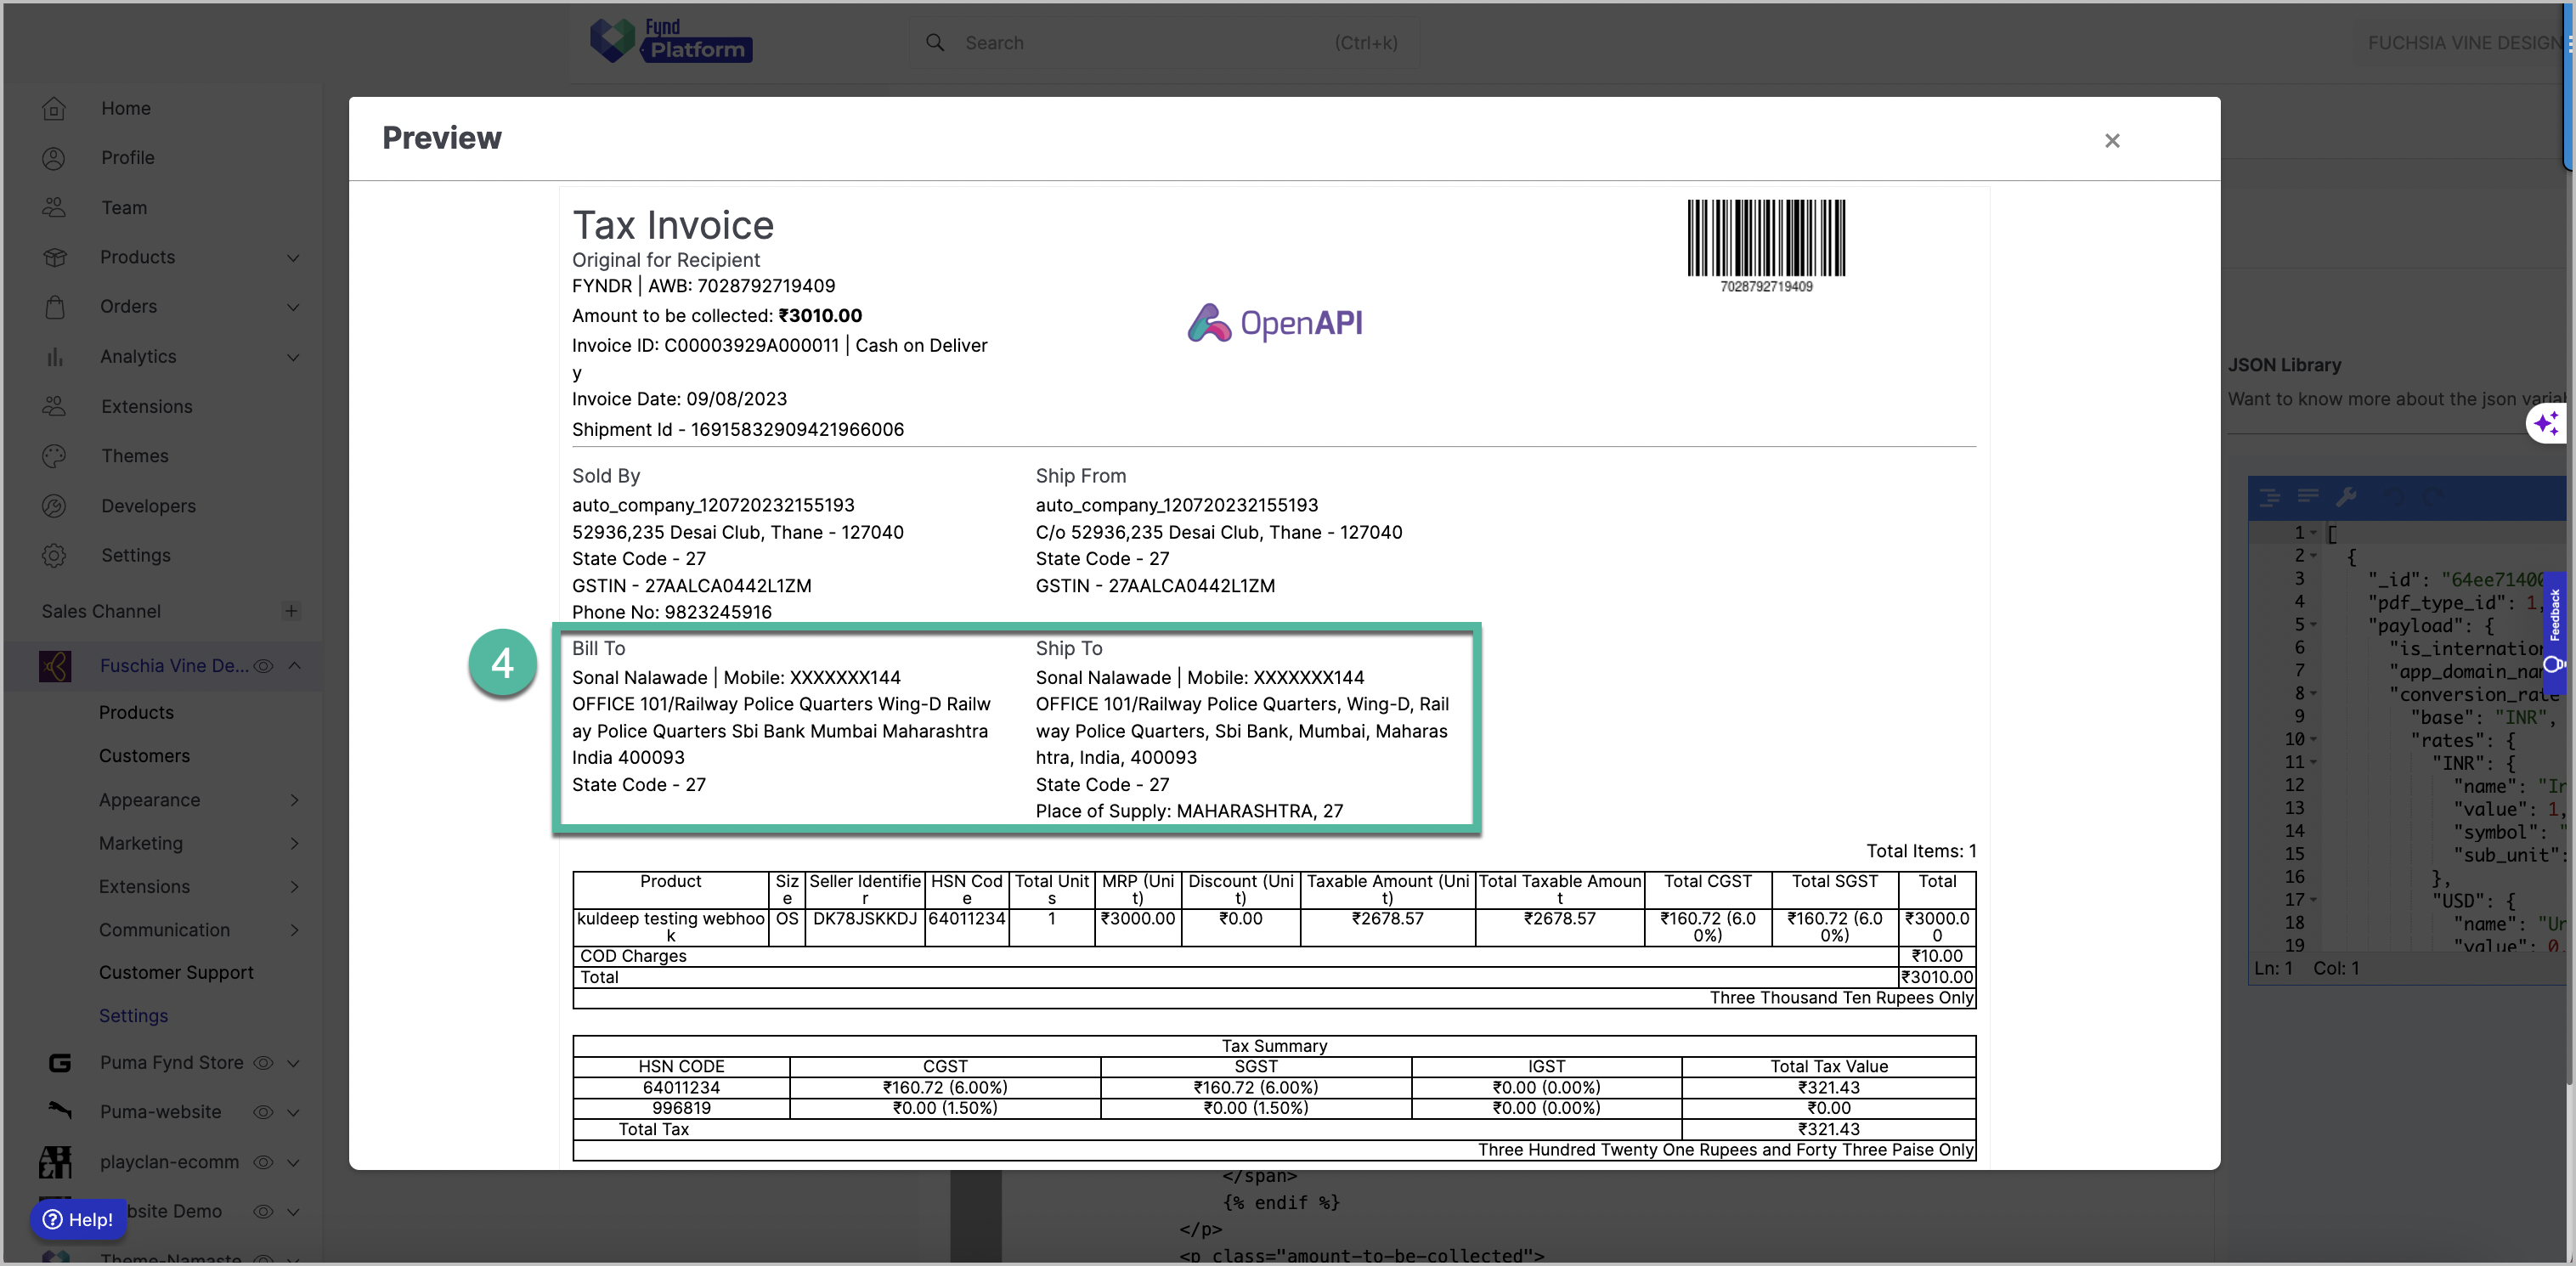The width and height of the screenshot is (2576, 1266).
Task: Click the Analytics chart icon
Action: [x=55, y=357]
